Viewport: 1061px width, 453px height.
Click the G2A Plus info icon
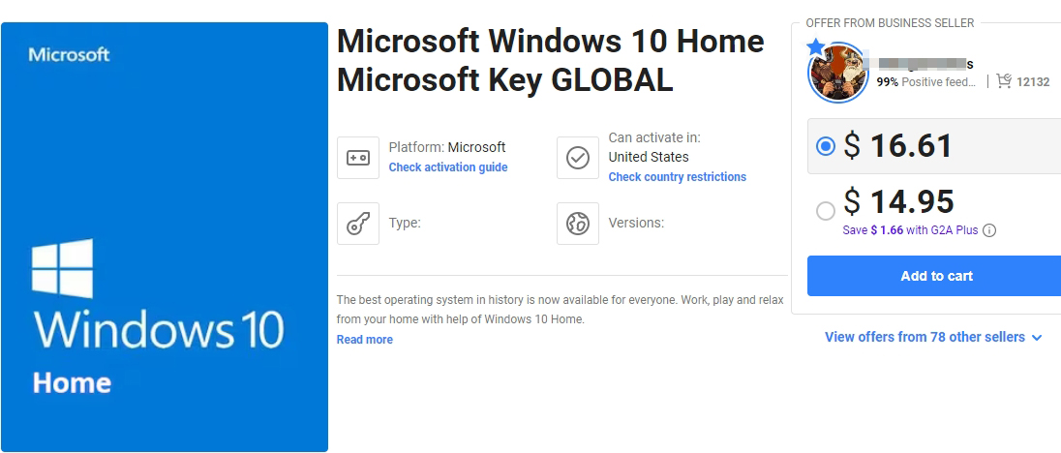989,230
